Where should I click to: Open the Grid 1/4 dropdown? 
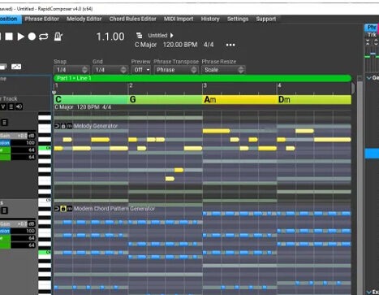click(110, 70)
